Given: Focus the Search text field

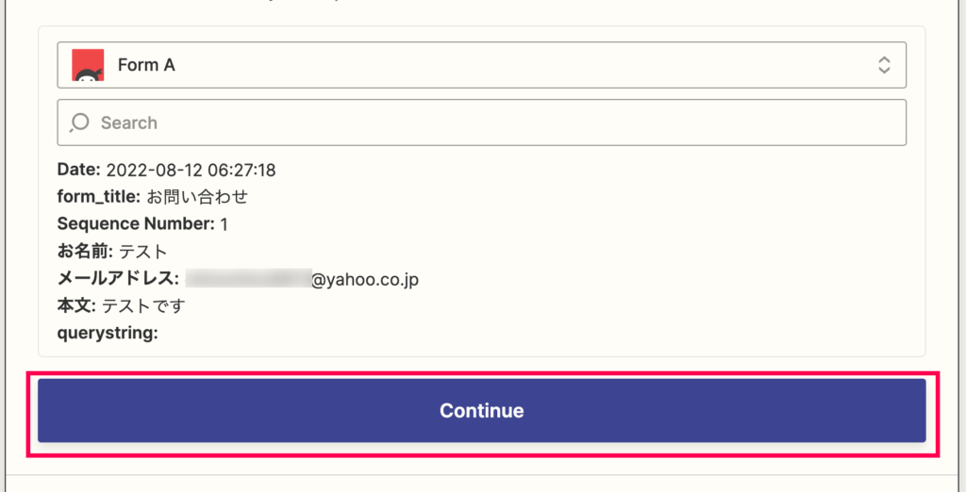Looking at the screenshot, I should tap(482, 123).
